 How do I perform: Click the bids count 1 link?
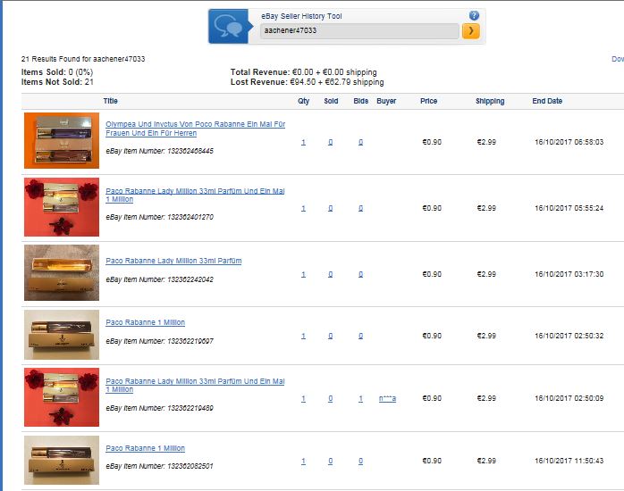[360, 398]
